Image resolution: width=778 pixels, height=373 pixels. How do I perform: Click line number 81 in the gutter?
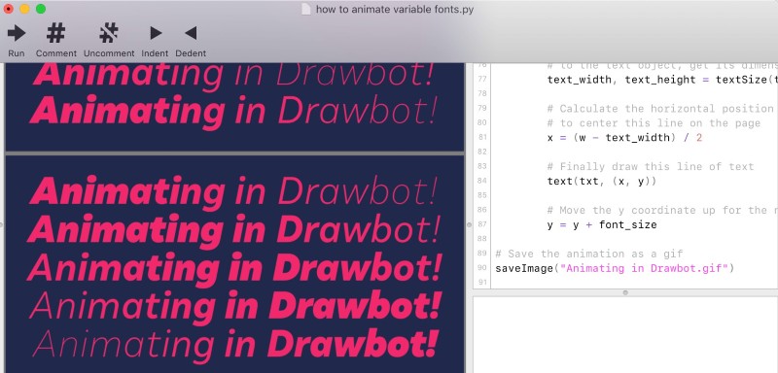point(481,137)
